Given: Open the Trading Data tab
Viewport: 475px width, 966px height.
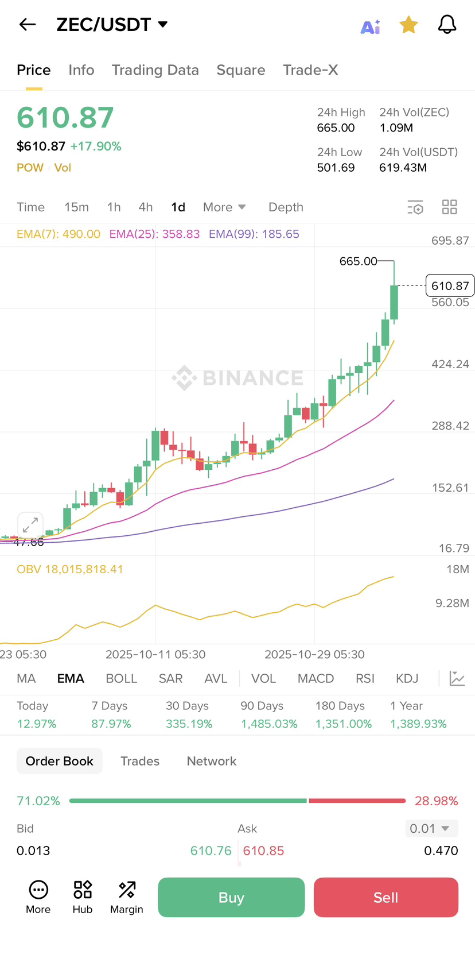Looking at the screenshot, I should [155, 70].
